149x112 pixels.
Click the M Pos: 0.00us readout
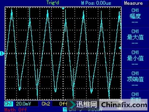(96, 3)
